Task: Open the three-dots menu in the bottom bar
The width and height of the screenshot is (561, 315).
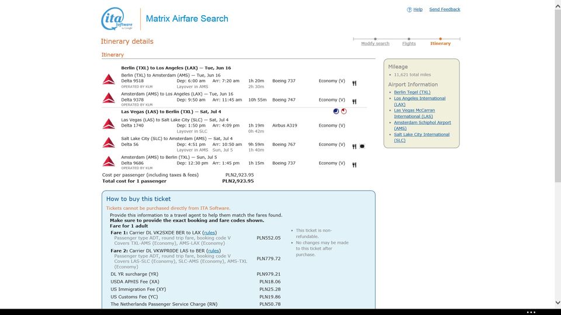Action: coord(531,312)
